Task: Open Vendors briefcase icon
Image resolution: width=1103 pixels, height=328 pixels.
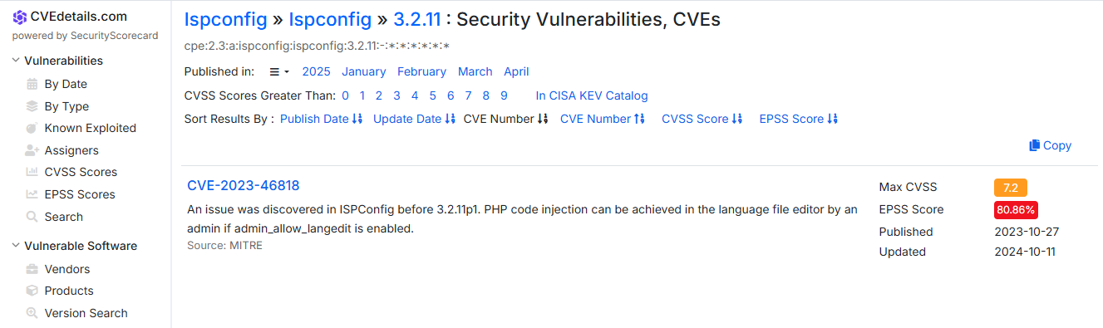Action: coord(32,269)
